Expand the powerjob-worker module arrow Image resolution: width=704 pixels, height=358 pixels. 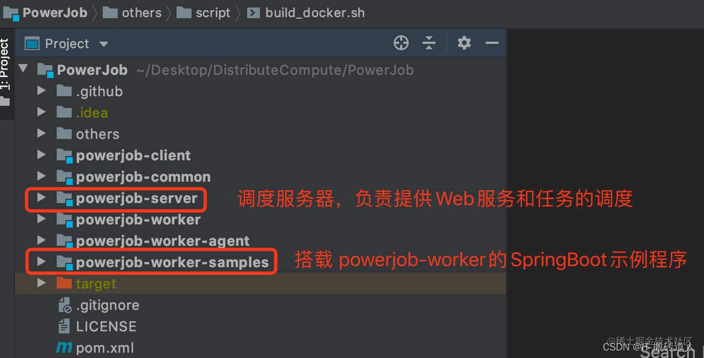(x=41, y=220)
